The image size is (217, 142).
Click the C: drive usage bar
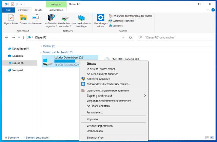pos(67,61)
